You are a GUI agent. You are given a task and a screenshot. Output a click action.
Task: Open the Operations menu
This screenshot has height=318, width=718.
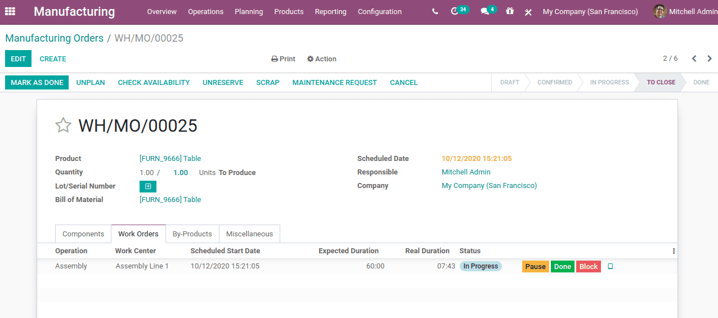(x=205, y=12)
